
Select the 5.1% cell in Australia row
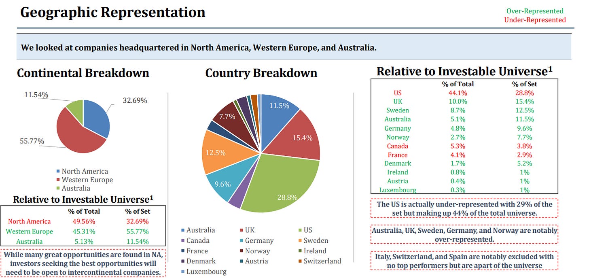tap(458, 119)
